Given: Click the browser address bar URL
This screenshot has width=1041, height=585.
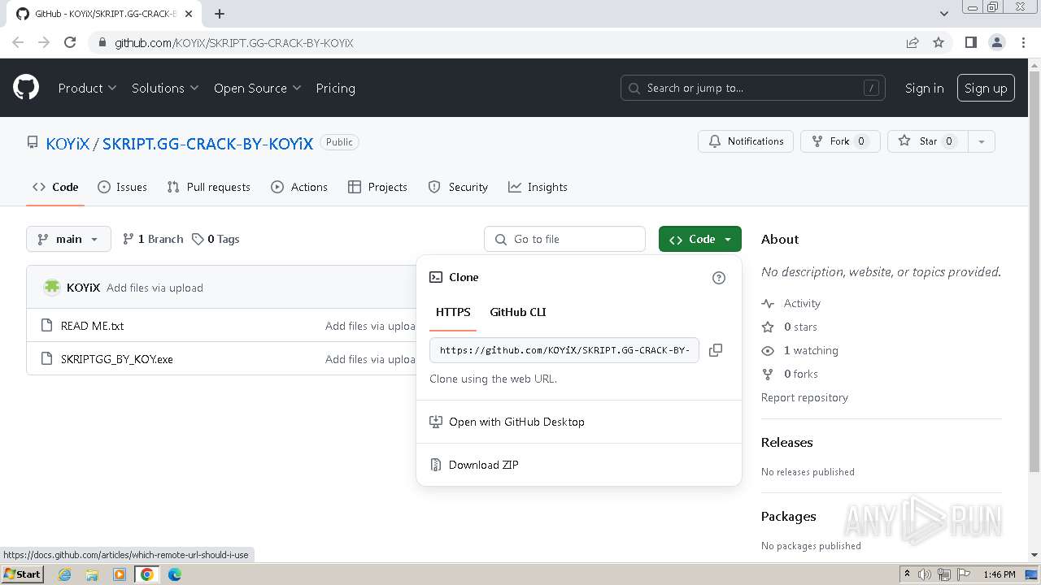Looking at the screenshot, I should coord(234,42).
